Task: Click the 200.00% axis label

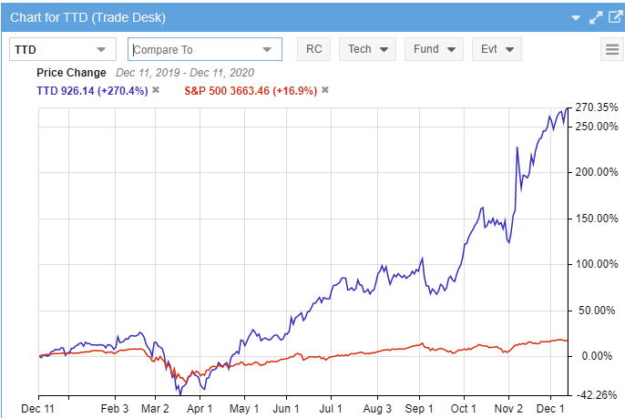Action: tap(596, 172)
